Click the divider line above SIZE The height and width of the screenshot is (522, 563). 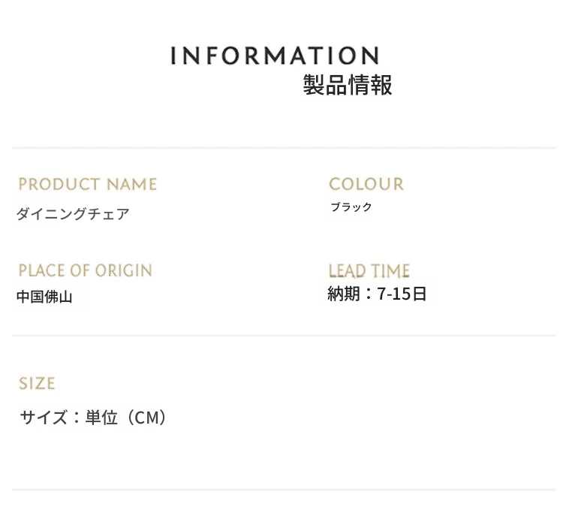coord(284,336)
